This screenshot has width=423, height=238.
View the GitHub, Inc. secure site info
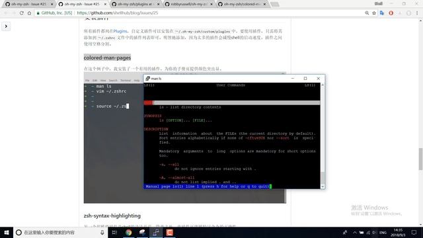[54, 13]
